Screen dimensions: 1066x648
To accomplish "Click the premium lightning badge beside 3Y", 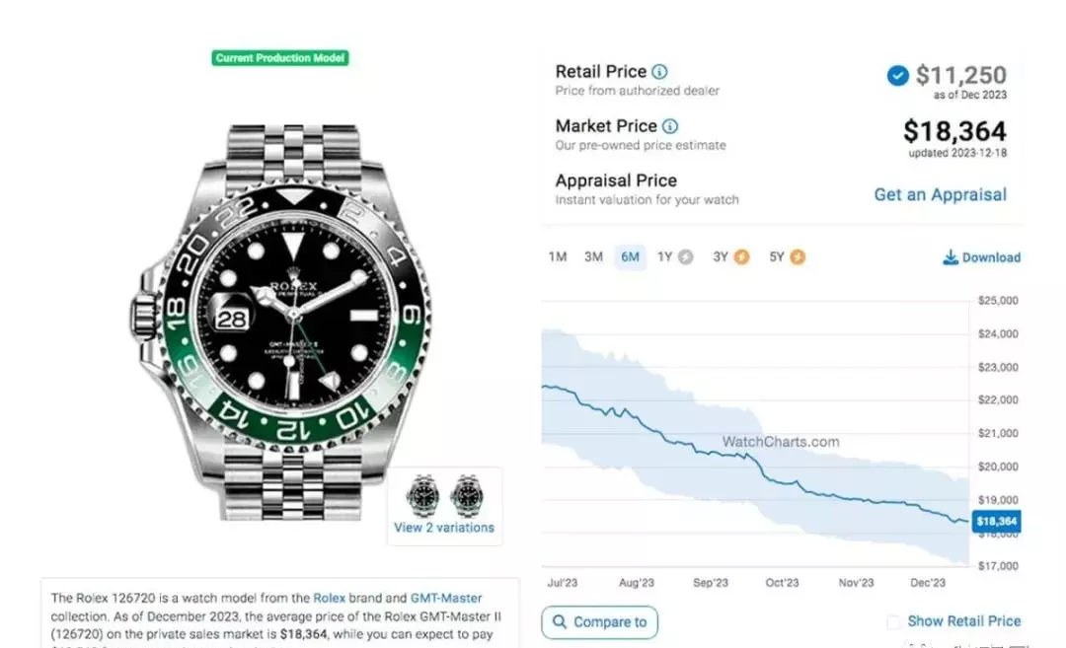I will tap(741, 256).
